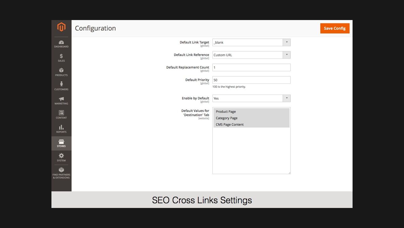Click the Save Config button

click(x=335, y=28)
